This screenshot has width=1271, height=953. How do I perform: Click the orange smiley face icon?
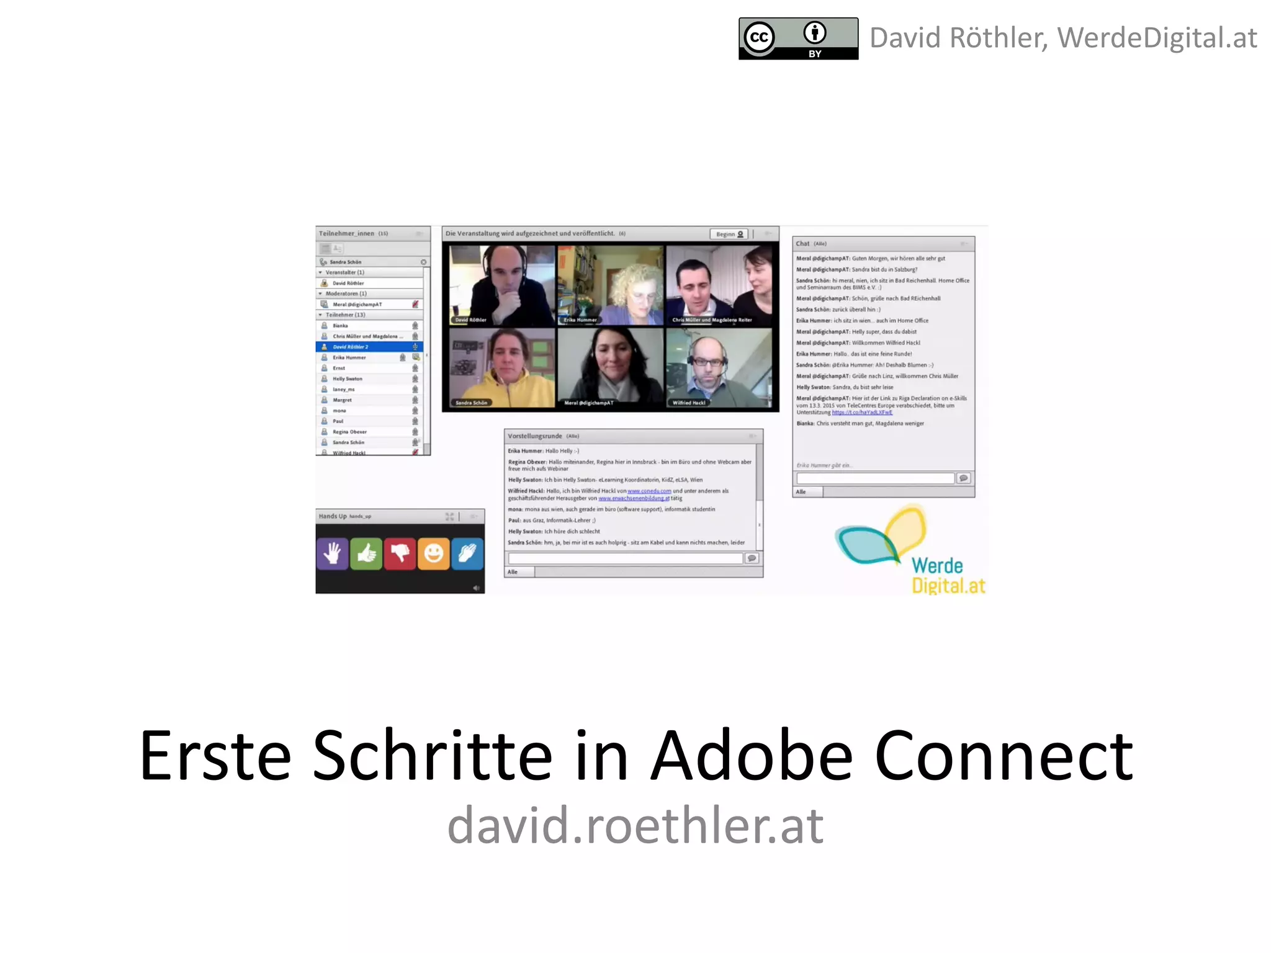pos(433,553)
